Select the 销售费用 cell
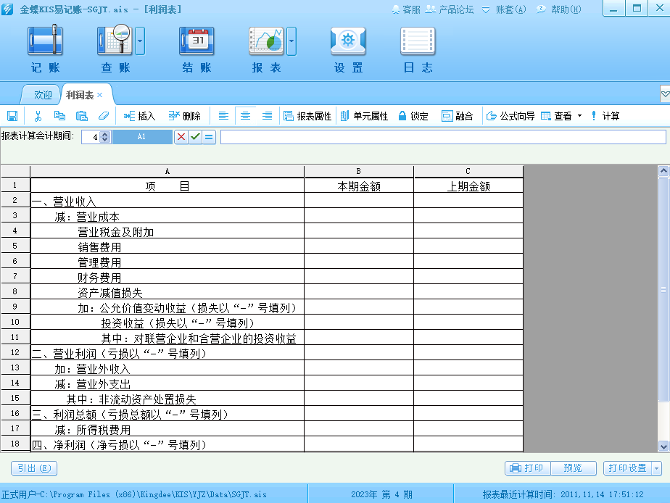This screenshot has width=670, height=503. (167, 246)
